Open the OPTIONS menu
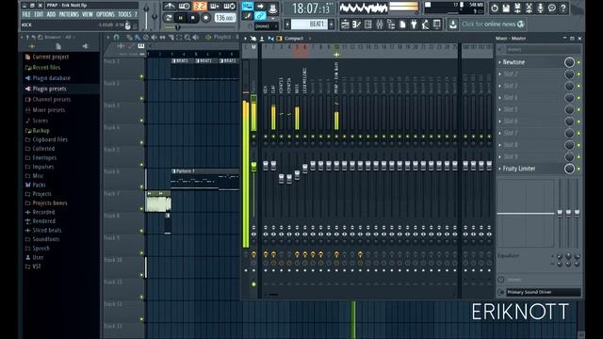603x339 pixels. tap(106, 15)
